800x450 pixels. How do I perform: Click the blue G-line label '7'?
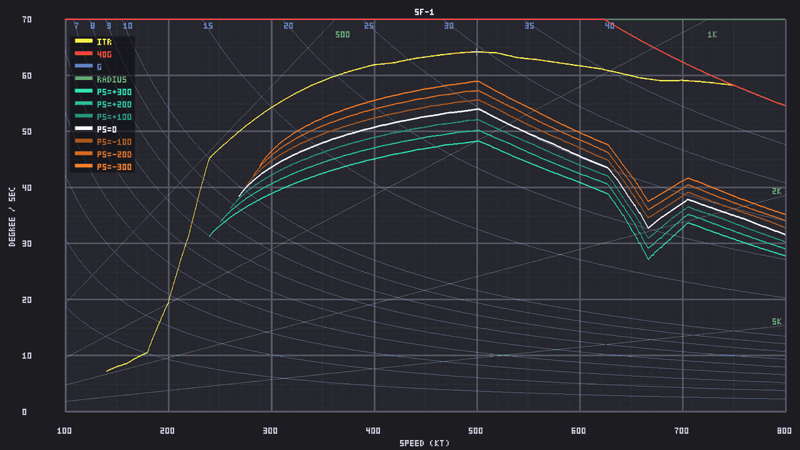coord(77,26)
